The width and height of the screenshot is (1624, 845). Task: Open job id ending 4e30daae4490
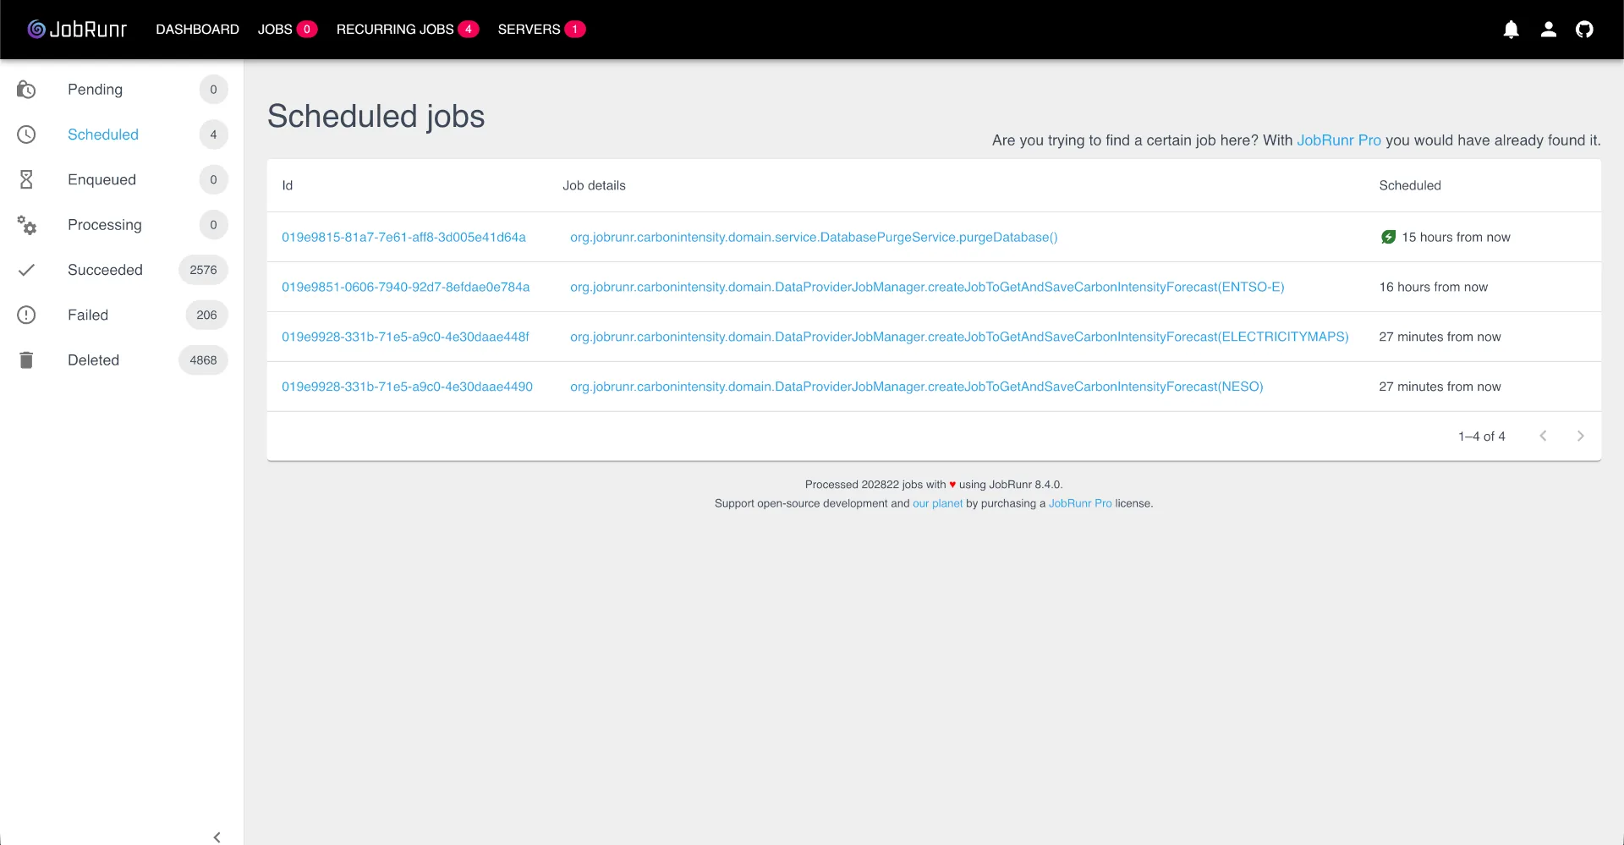point(407,387)
